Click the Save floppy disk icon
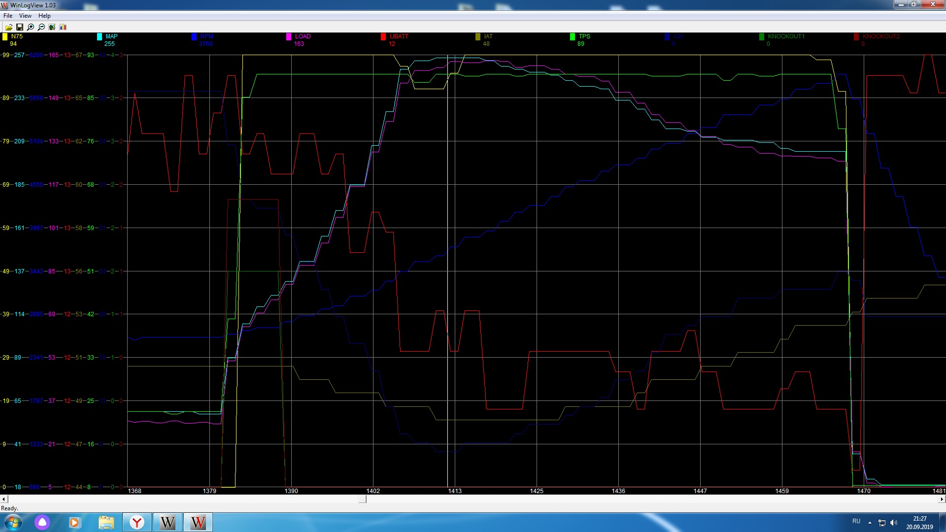946x532 pixels. pos(20,27)
